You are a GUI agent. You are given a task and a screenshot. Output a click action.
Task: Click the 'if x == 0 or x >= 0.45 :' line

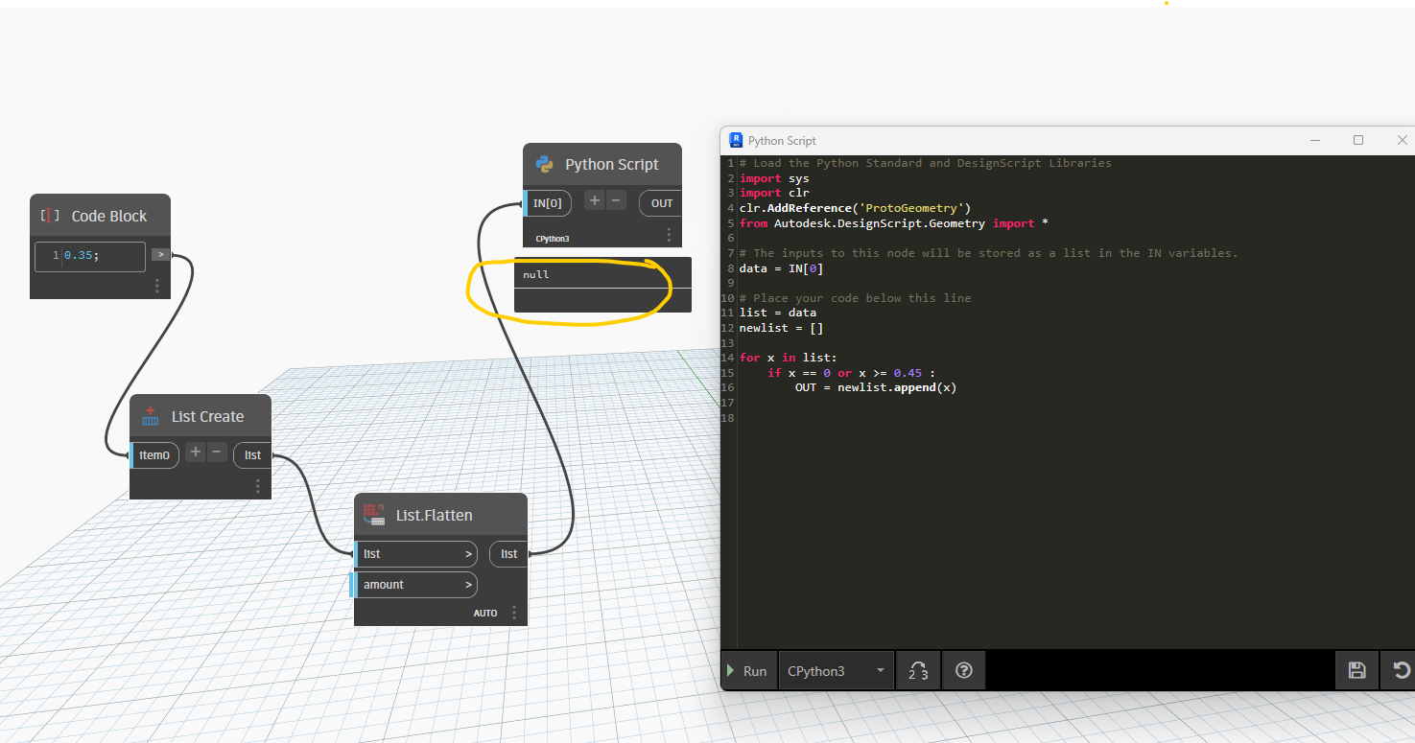coord(851,373)
